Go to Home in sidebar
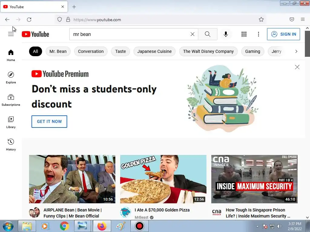Image resolution: width=310 pixels, height=232 pixels. [11, 55]
